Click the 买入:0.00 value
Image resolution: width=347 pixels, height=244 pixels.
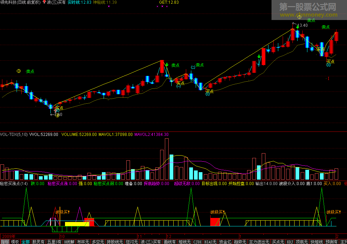click(x=332, y=184)
